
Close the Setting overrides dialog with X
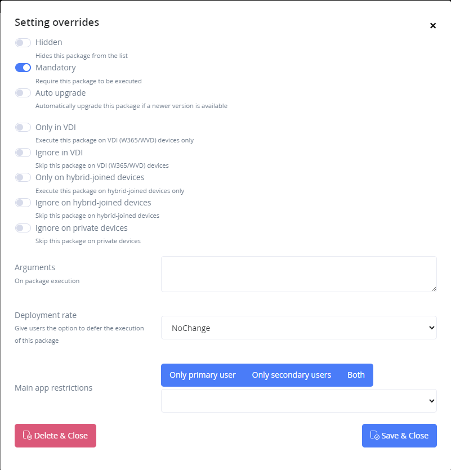[433, 25]
